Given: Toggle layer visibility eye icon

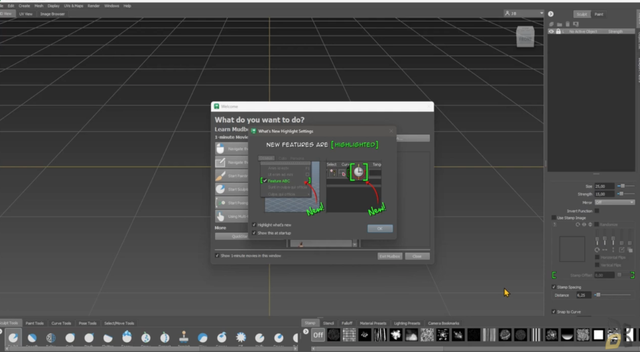Looking at the screenshot, I should point(551,31).
